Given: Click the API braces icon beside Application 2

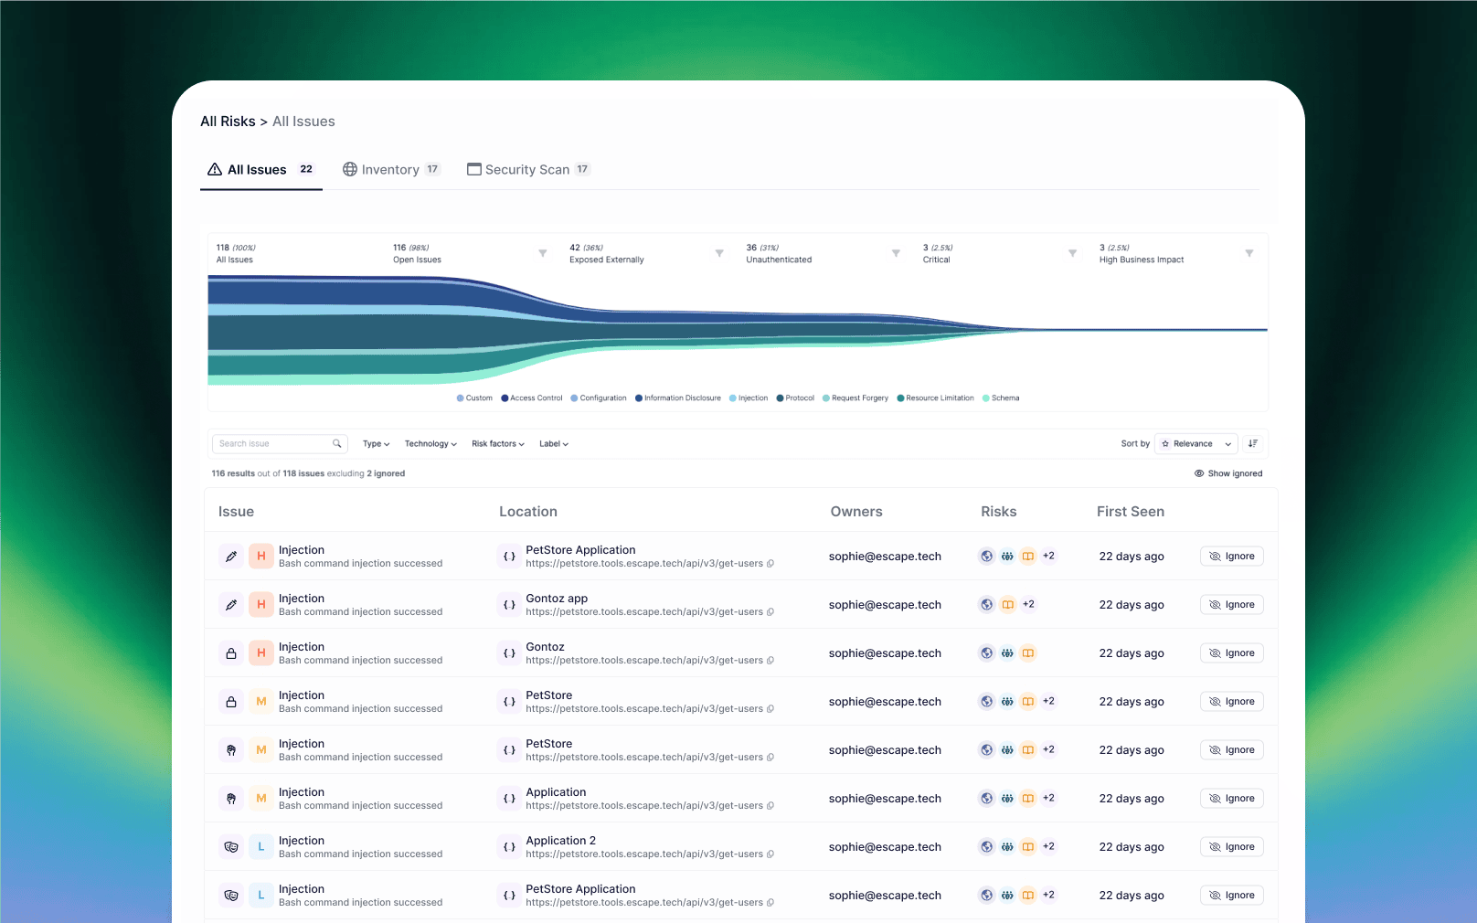Looking at the screenshot, I should (x=510, y=847).
